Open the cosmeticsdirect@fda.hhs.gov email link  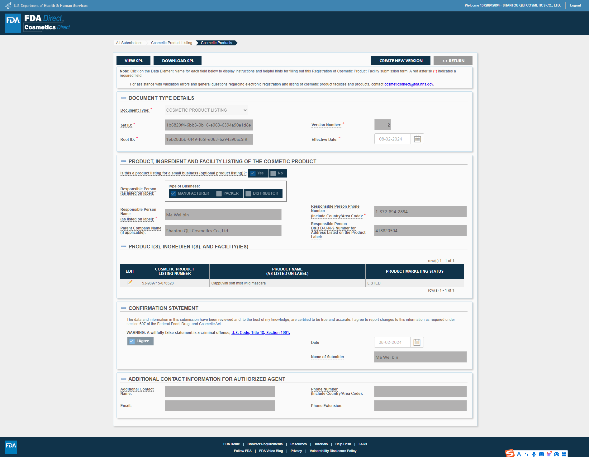tap(408, 84)
